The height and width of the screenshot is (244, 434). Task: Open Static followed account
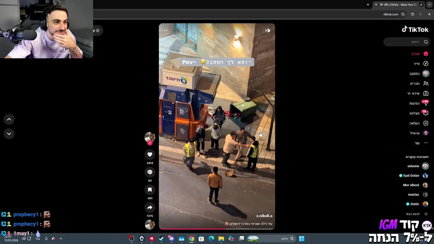[417, 204]
